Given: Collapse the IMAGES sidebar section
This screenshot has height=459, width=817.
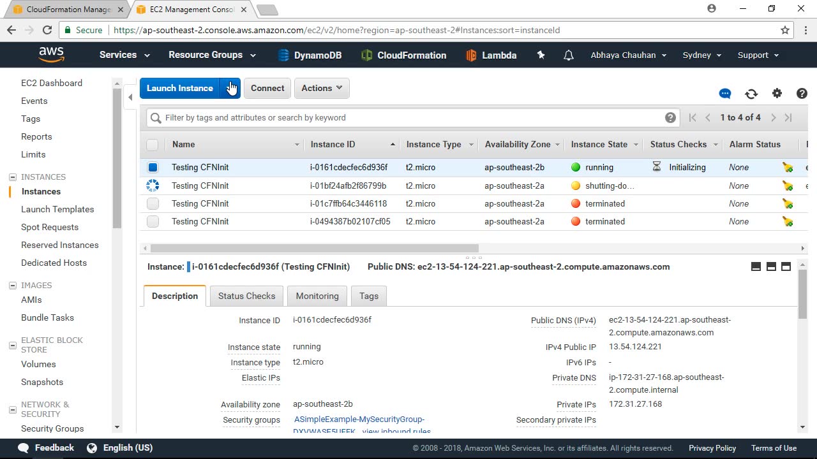Looking at the screenshot, I should (13, 286).
